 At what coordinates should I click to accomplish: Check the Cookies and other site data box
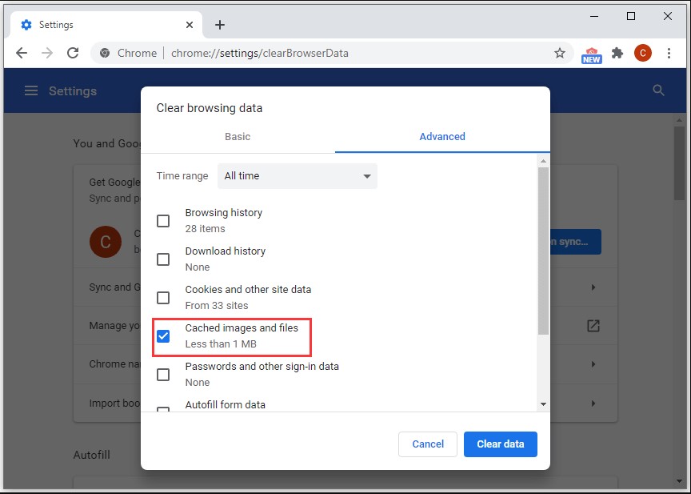pos(163,298)
